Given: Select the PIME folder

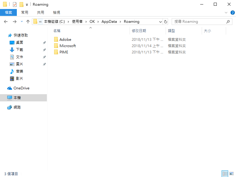Looking at the screenshot, I should pyautogui.click(x=64, y=52).
